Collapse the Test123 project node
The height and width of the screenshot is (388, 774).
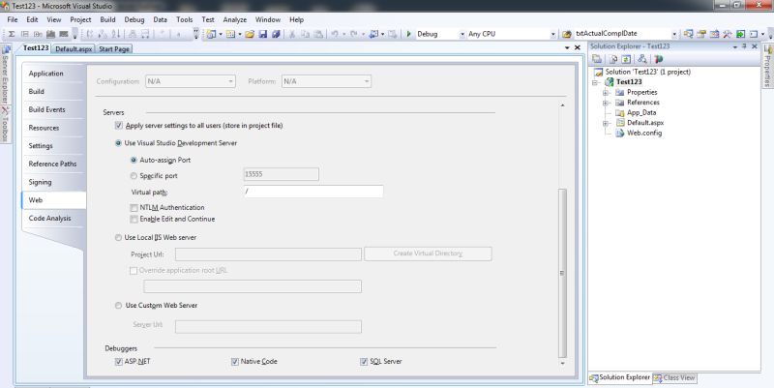[596, 82]
